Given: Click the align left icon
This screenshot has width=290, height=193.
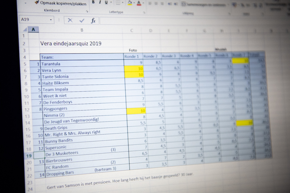Looking at the screenshot, I should (150, 4).
